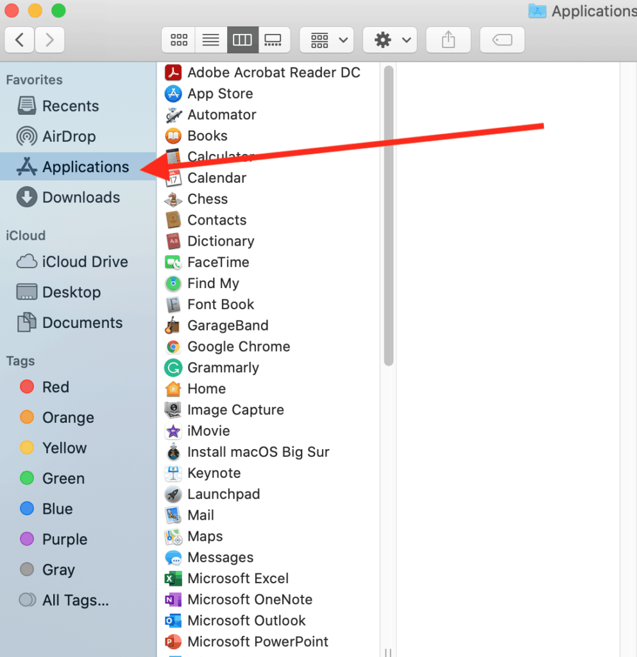Switch to gallery view mode
Image resolution: width=637 pixels, height=657 pixels.
tap(274, 40)
